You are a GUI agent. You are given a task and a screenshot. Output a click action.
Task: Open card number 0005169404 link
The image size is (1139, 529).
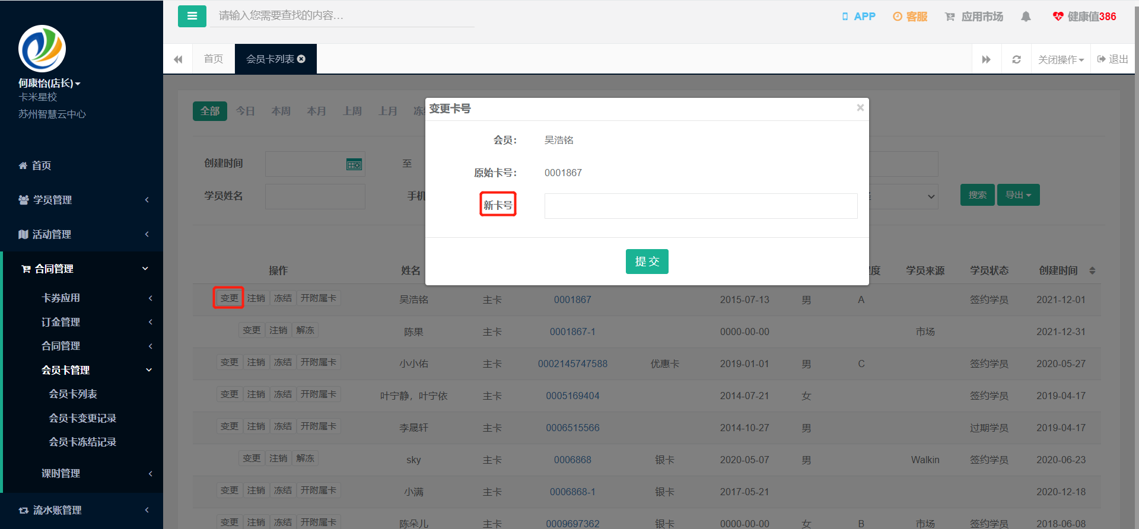point(572,396)
